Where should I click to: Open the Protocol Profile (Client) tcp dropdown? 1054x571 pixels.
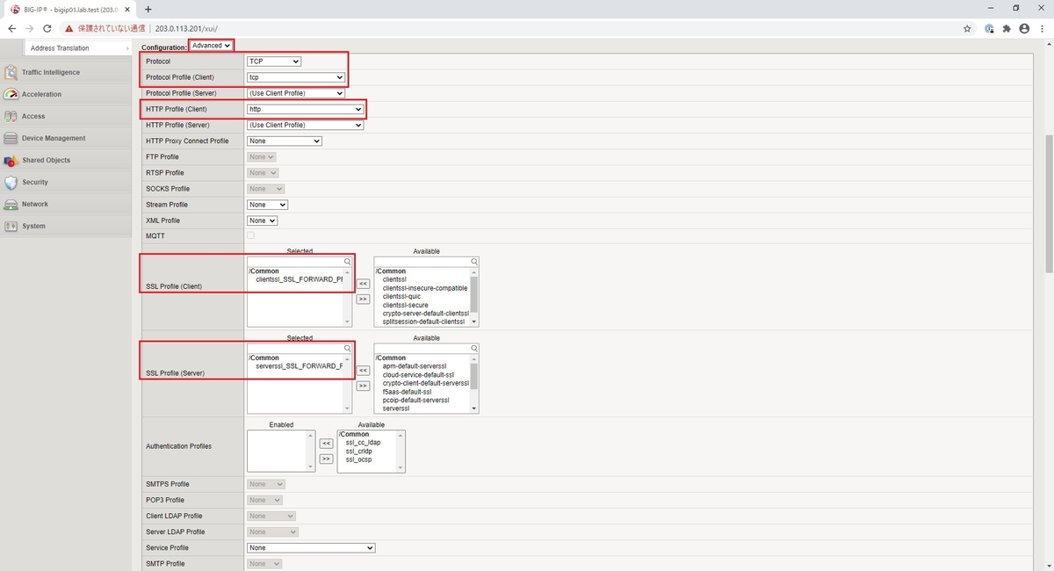[x=296, y=76]
